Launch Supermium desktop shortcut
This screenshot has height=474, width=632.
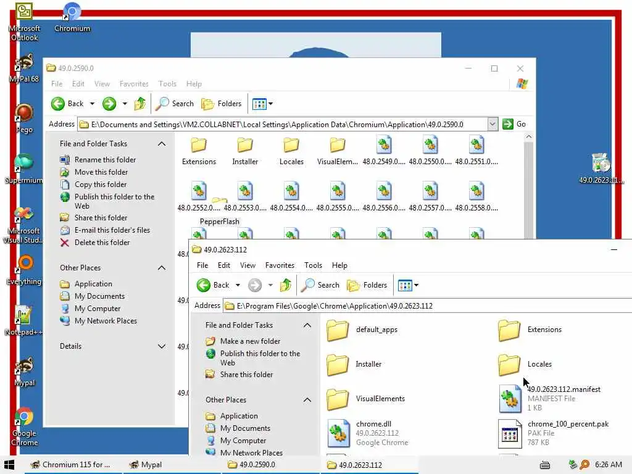[24, 168]
